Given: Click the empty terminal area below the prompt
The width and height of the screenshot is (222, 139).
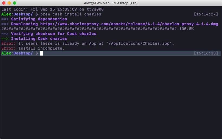Looking at the screenshot, I should pos(111,98).
